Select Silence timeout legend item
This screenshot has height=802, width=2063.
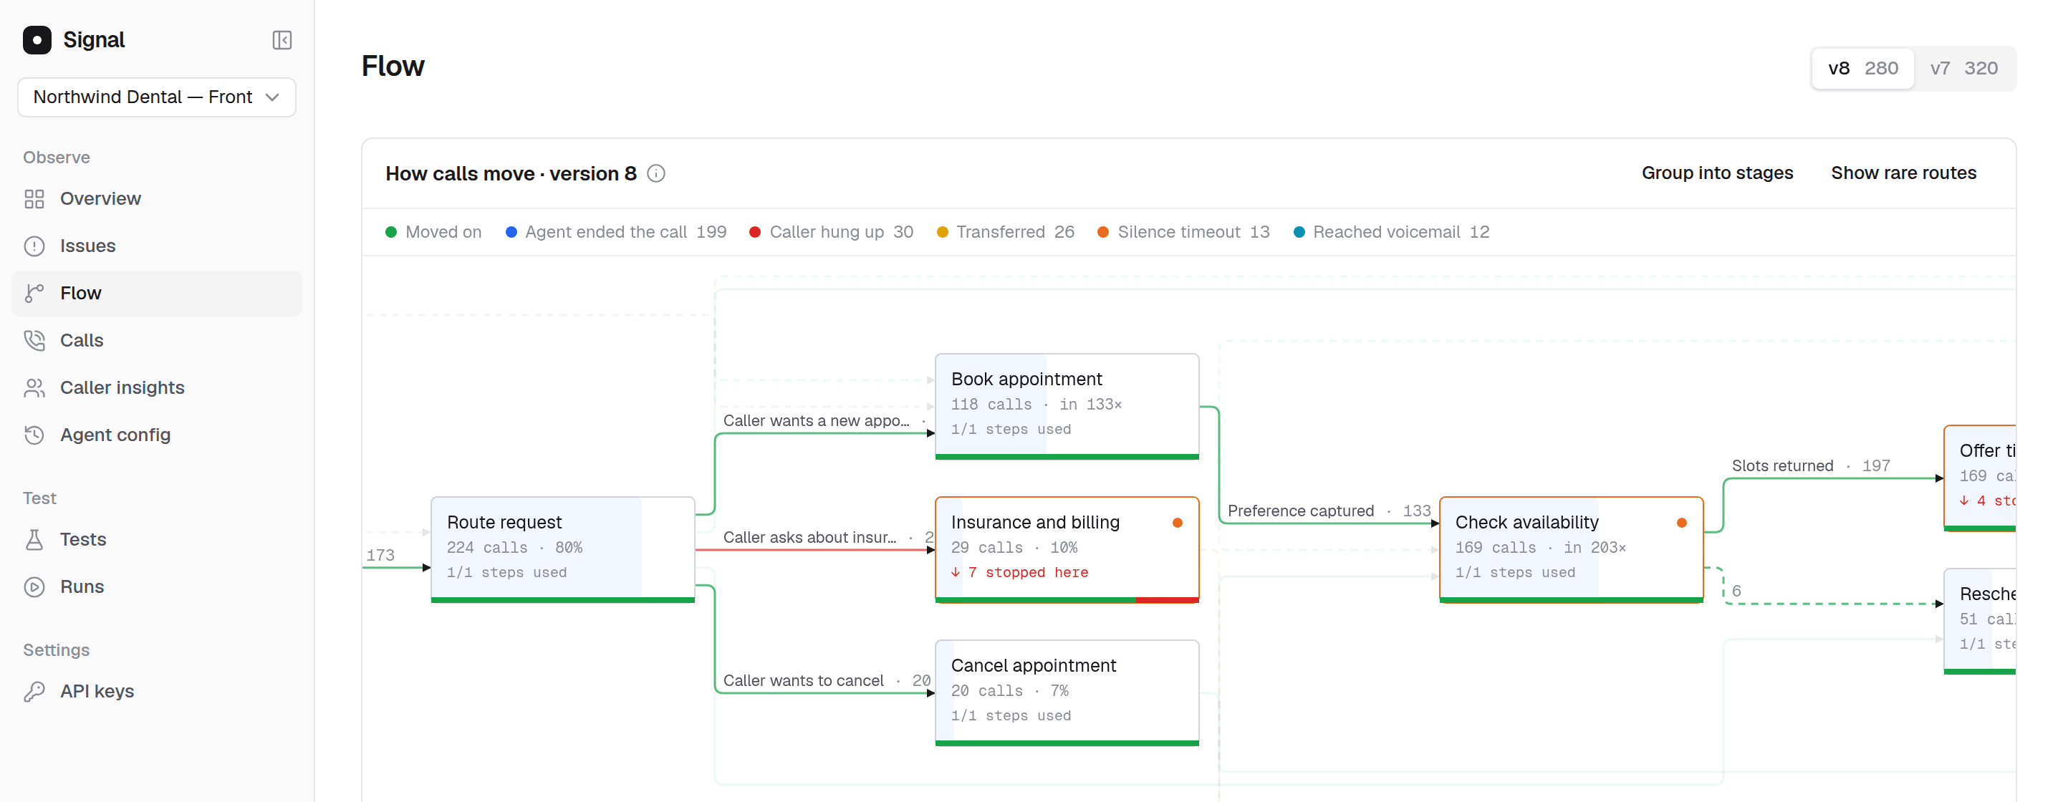(x=1183, y=232)
